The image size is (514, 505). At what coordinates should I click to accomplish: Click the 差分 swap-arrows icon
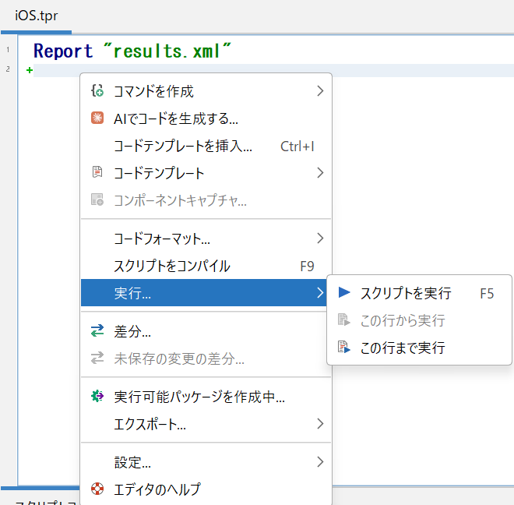click(97, 330)
